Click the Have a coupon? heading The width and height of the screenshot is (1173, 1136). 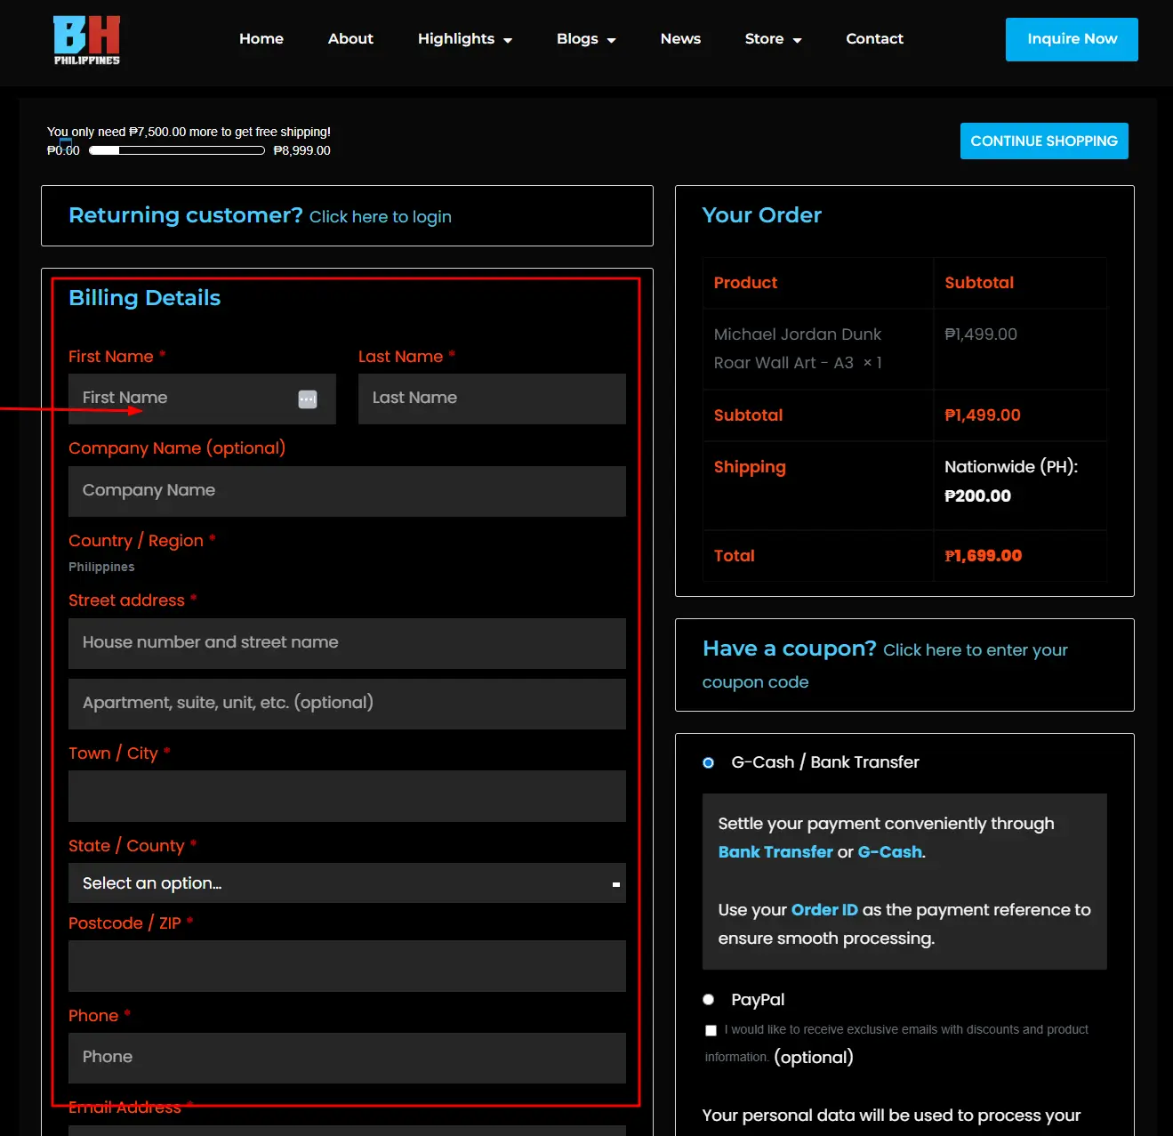point(790,649)
